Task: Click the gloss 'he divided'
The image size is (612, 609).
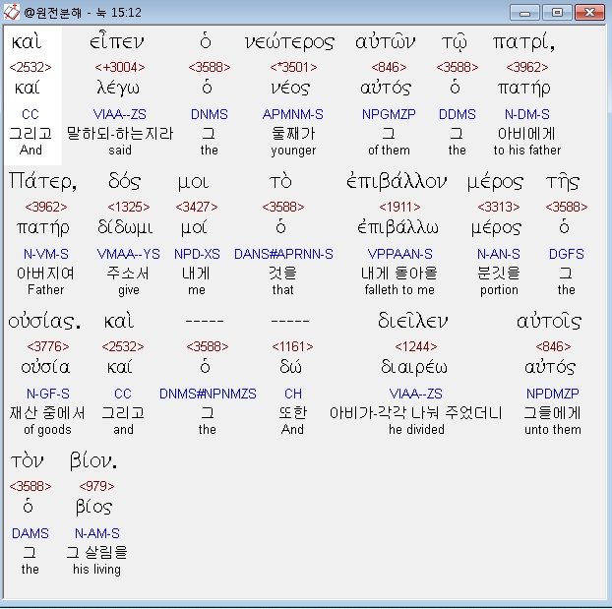Action: [x=416, y=429]
